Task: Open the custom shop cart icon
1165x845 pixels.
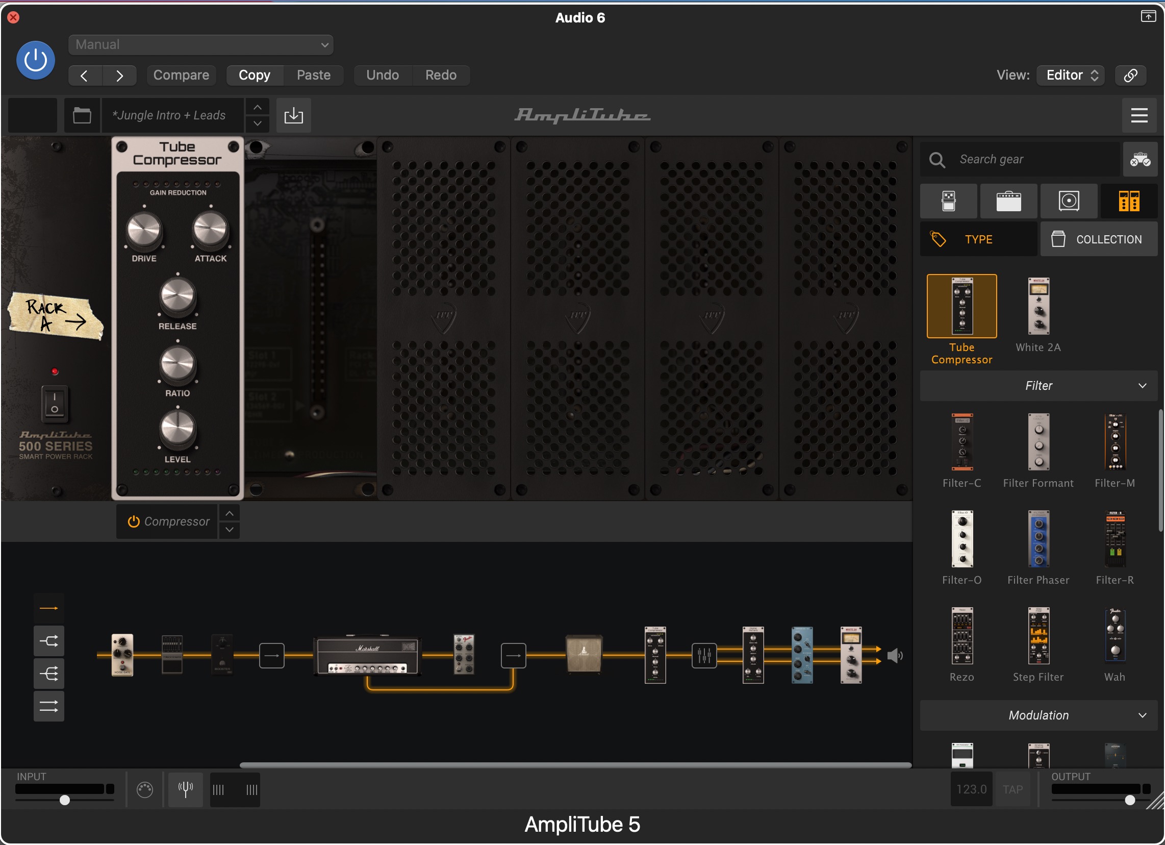Action: click(x=1140, y=159)
